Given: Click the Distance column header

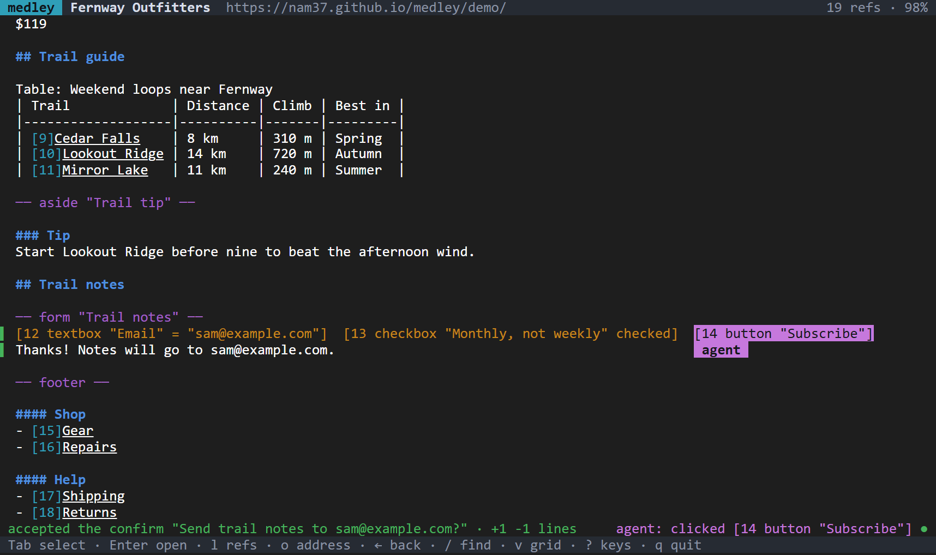Looking at the screenshot, I should point(218,106).
